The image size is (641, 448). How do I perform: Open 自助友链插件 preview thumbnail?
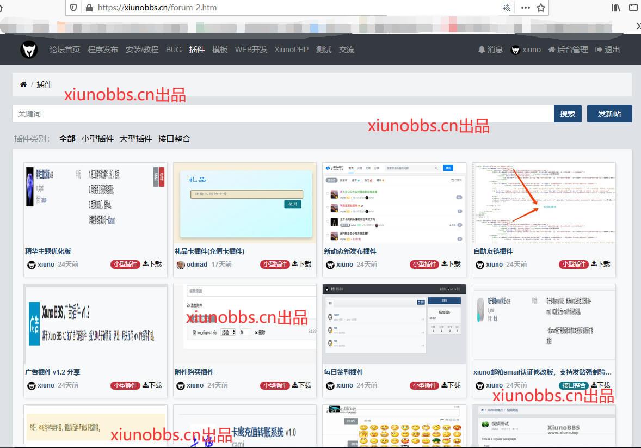(x=544, y=202)
